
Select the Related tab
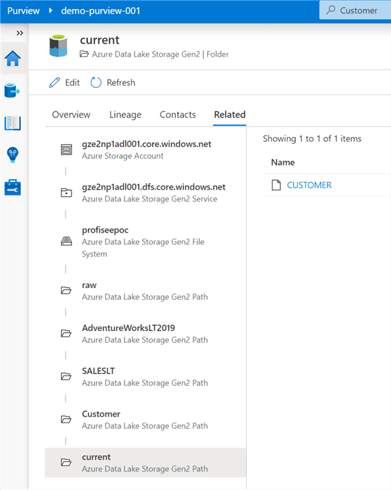click(x=230, y=115)
